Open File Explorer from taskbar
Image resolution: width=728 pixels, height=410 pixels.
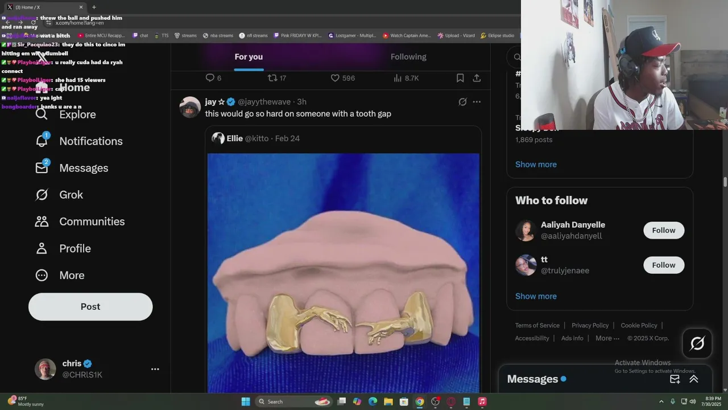pos(388,401)
